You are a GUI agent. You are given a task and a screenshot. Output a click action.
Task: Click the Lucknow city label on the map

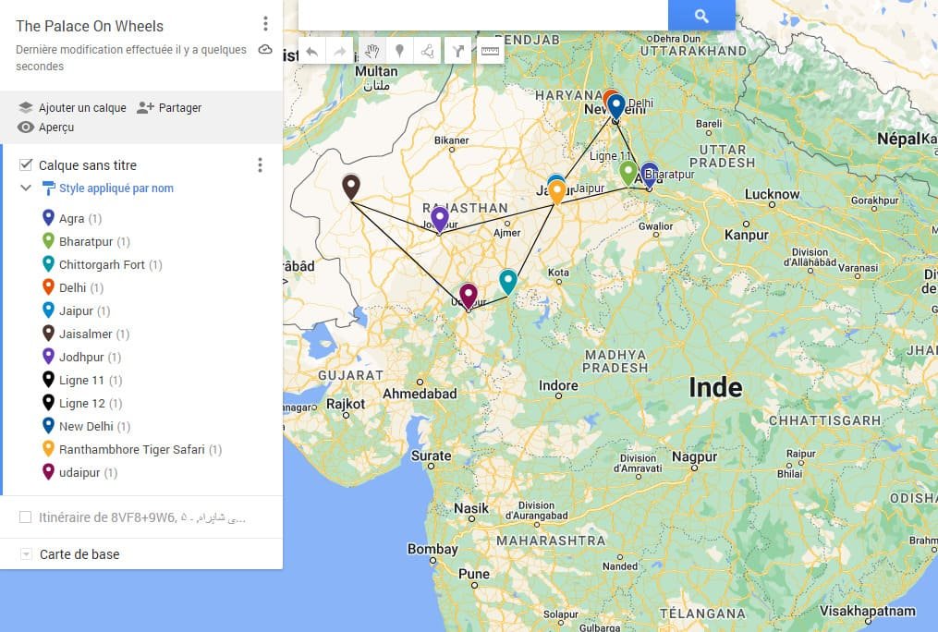[773, 194]
